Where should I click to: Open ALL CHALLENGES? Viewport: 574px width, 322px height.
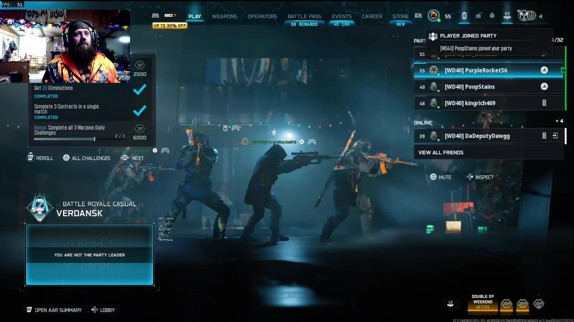coord(87,158)
